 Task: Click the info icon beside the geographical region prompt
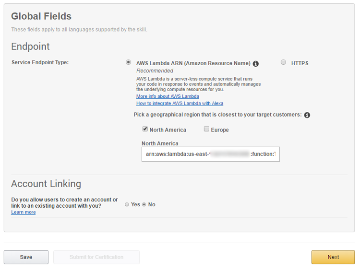point(307,115)
